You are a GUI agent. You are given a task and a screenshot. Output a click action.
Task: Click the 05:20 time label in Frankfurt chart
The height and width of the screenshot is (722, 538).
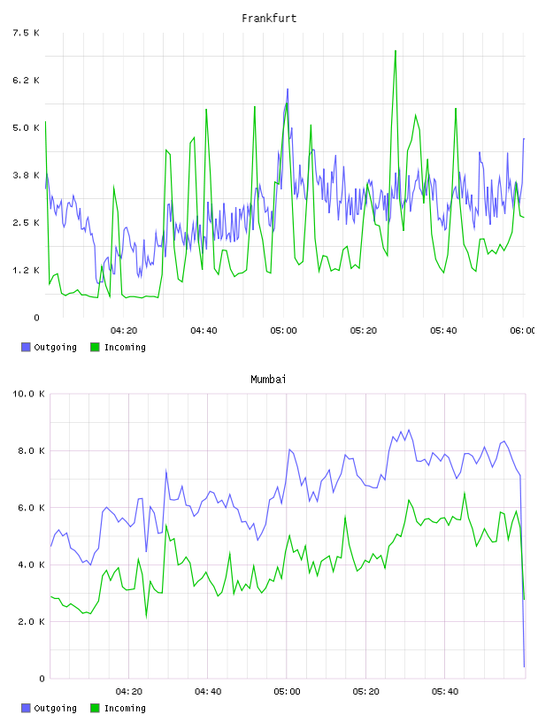click(x=364, y=331)
